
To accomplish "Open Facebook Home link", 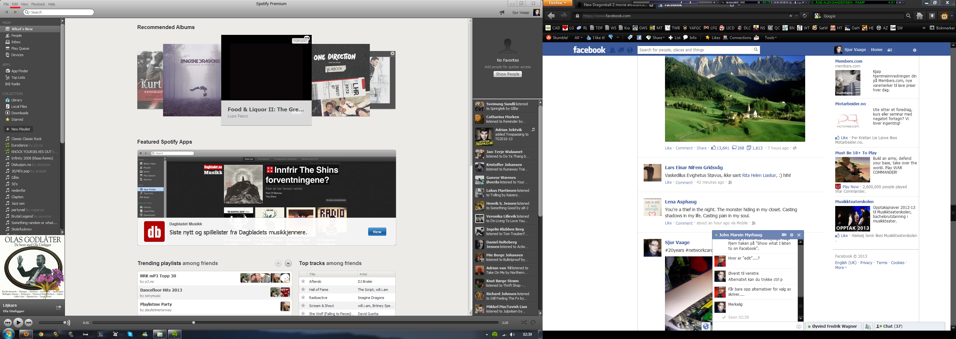I will click(877, 50).
